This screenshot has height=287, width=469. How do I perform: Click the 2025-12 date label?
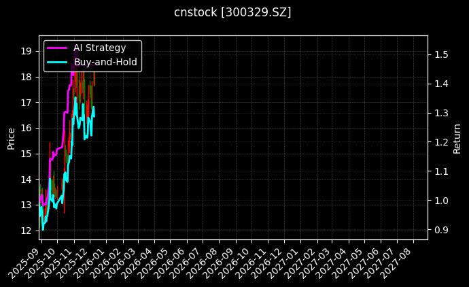coord(72,263)
